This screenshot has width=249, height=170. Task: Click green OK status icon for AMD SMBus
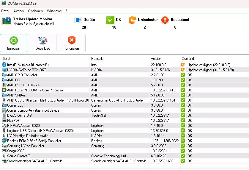[183, 95]
